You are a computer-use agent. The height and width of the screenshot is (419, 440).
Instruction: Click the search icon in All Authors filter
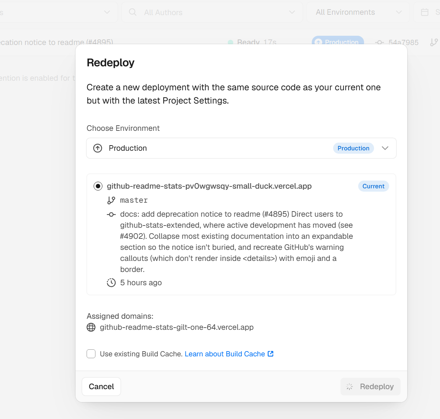pyautogui.click(x=132, y=12)
